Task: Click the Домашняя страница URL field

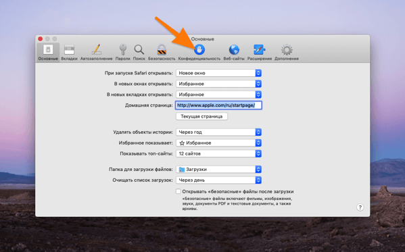Action: 219,105
